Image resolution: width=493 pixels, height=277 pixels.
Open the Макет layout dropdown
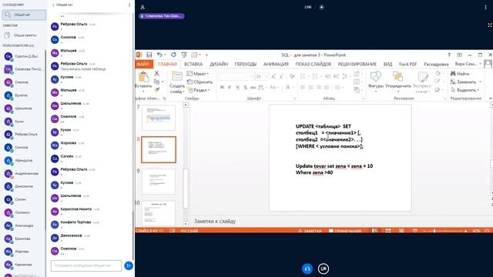click(x=198, y=74)
